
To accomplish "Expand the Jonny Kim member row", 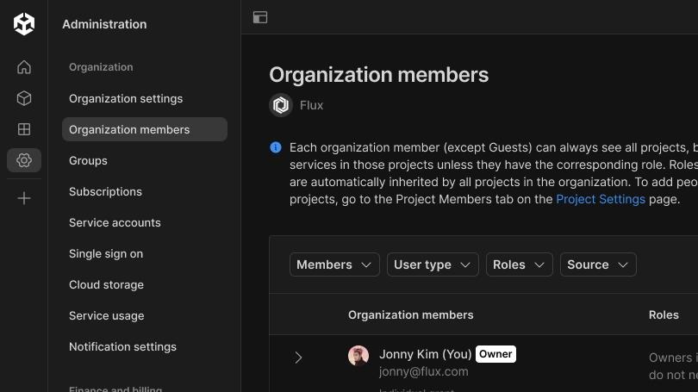I will 298,358.
